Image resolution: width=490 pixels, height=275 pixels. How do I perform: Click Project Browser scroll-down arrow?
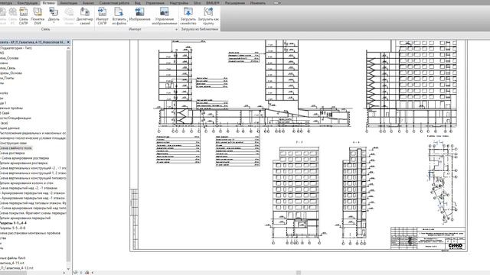tap(68, 269)
